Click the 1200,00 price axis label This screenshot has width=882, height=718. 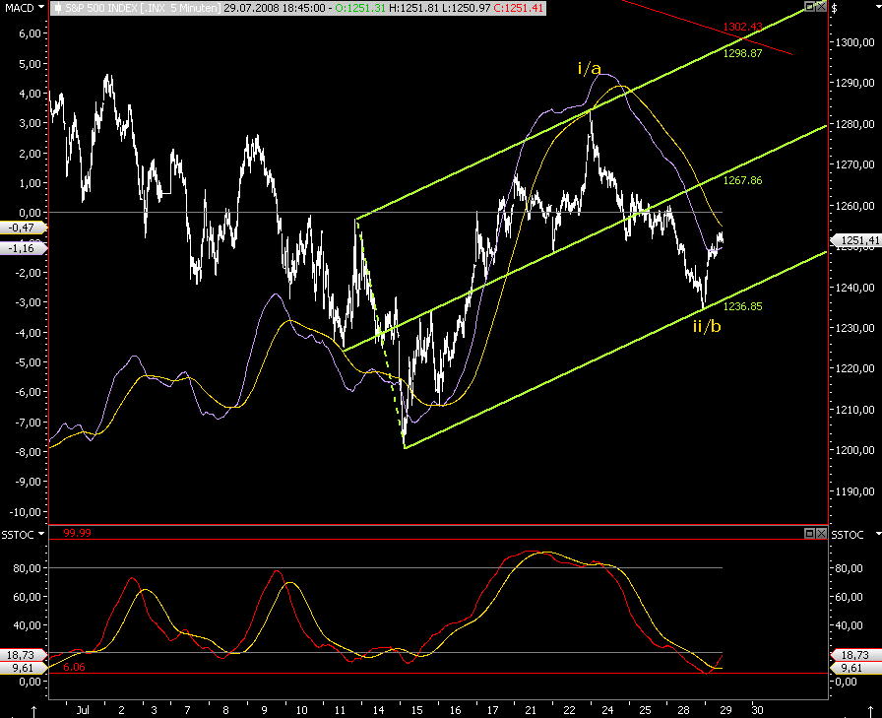point(855,450)
